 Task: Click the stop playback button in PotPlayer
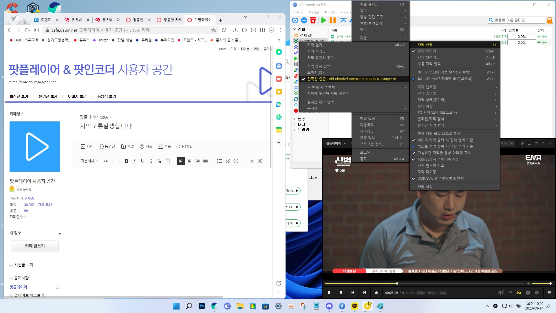pyautogui.click(x=341, y=292)
